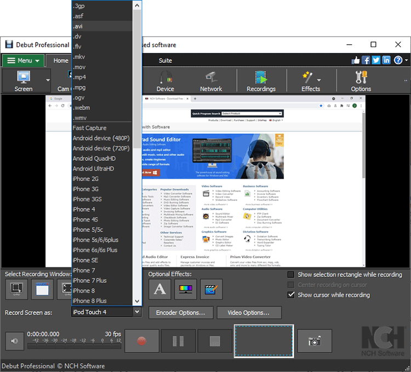
Task: Open the iPod Touch 4 format combo box
Action: (x=106, y=312)
